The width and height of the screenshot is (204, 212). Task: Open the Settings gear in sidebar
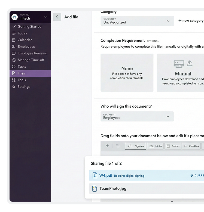(14, 87)
